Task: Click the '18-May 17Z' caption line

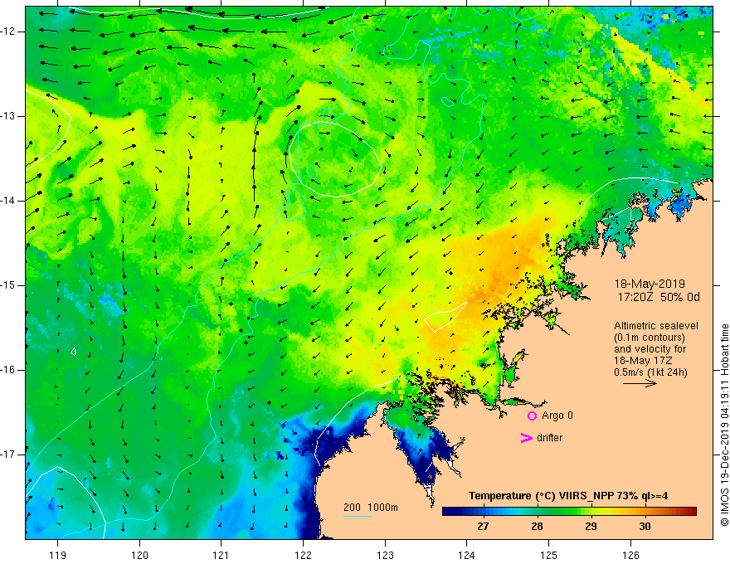Action: pyautogui.click(x=643, y=361)
